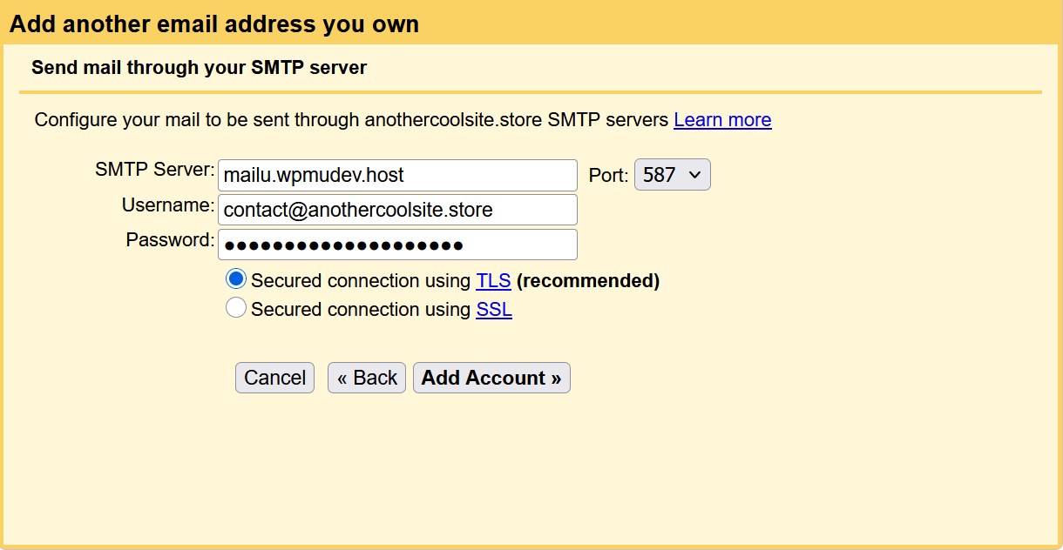Click the Add Account » button

click(491, 378)
